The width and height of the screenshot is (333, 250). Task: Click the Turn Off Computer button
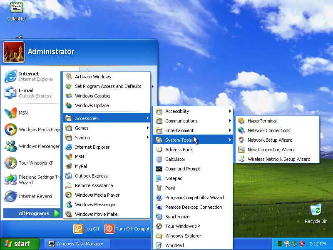tap(128, 229)
